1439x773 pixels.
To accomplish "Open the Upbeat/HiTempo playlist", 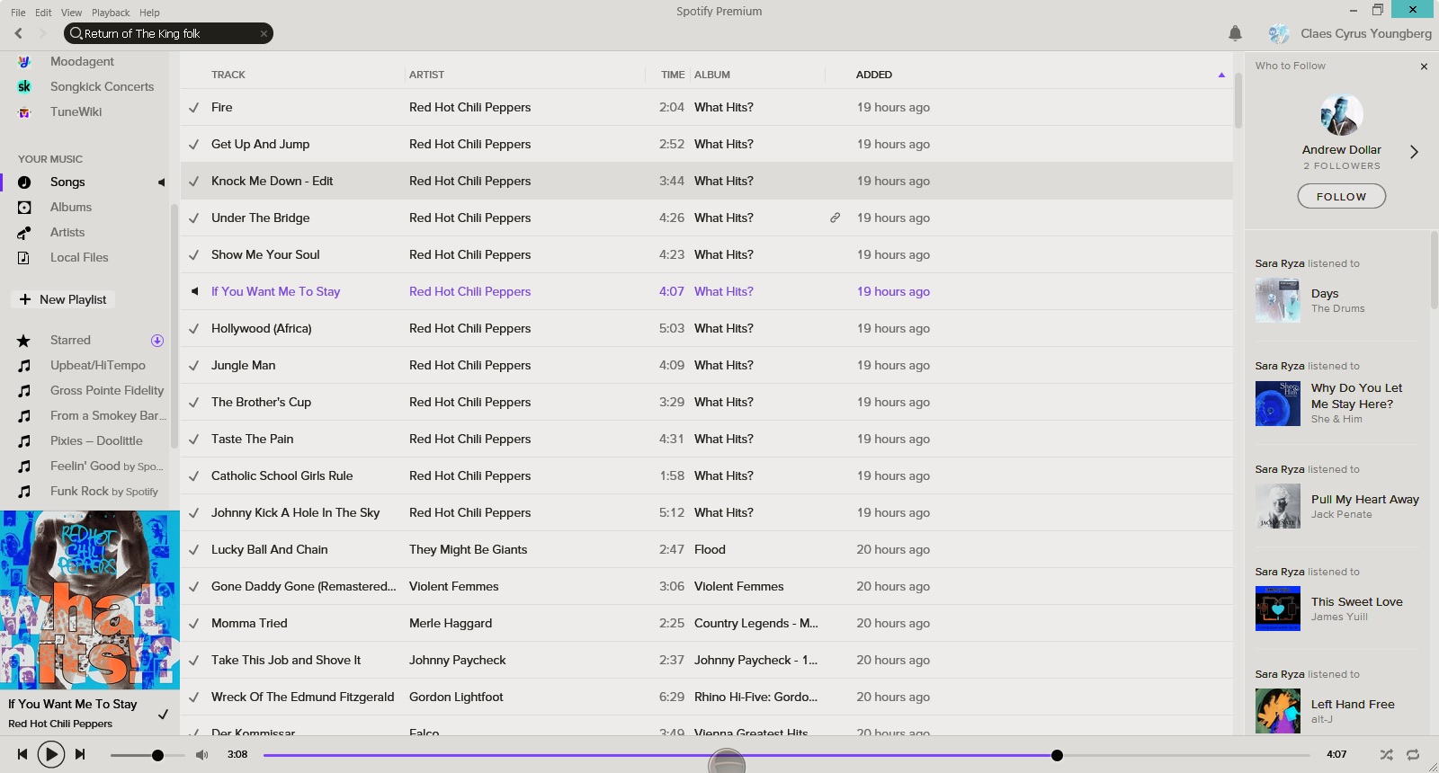I will pos(97,365).
